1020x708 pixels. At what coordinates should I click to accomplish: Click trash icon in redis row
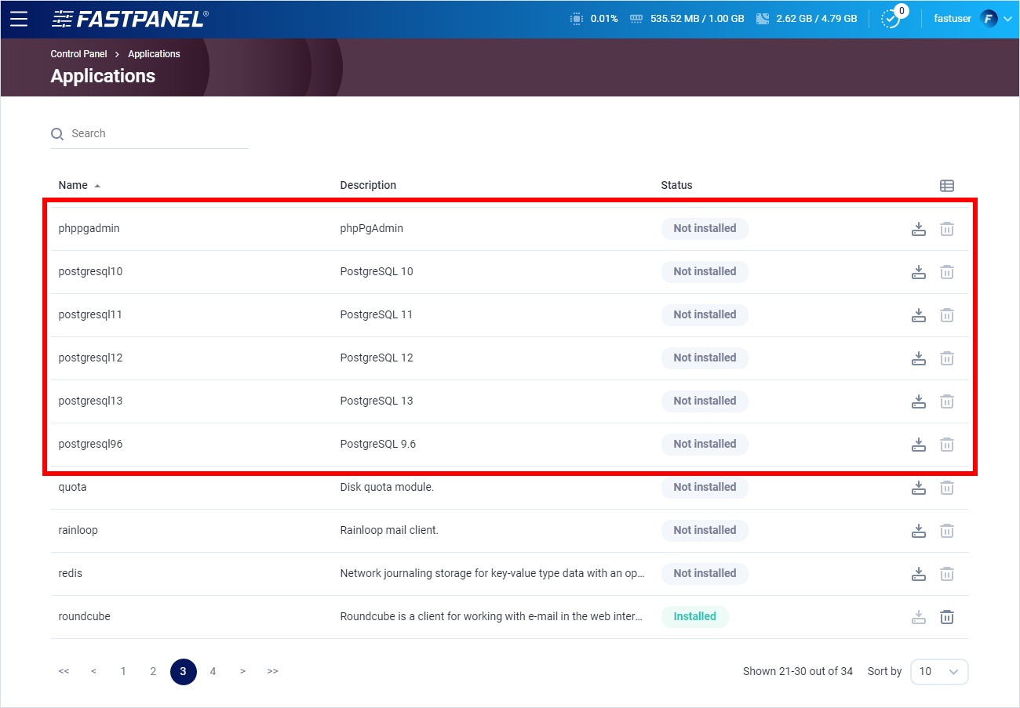click(947, 574)
